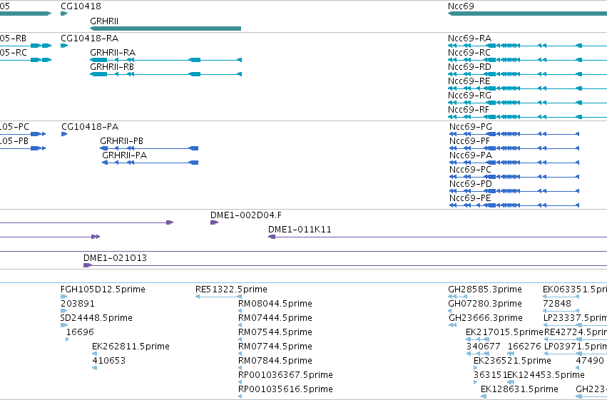Select the DME1-011K11 feature label
This screenshot has height=400, width=607.
[300, 230]
